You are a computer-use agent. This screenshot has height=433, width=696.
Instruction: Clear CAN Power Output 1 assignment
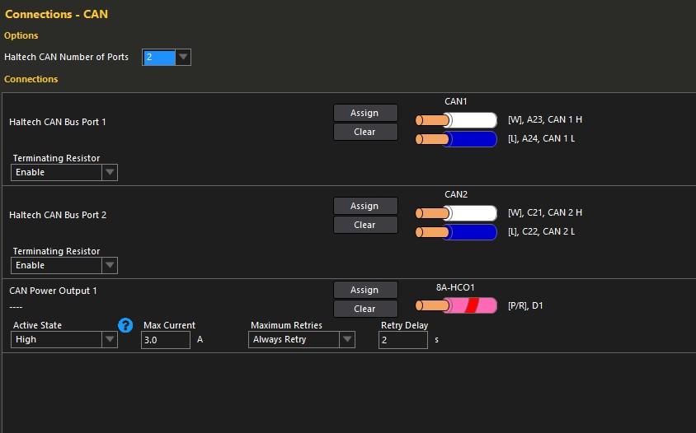[x=365, y=309]
